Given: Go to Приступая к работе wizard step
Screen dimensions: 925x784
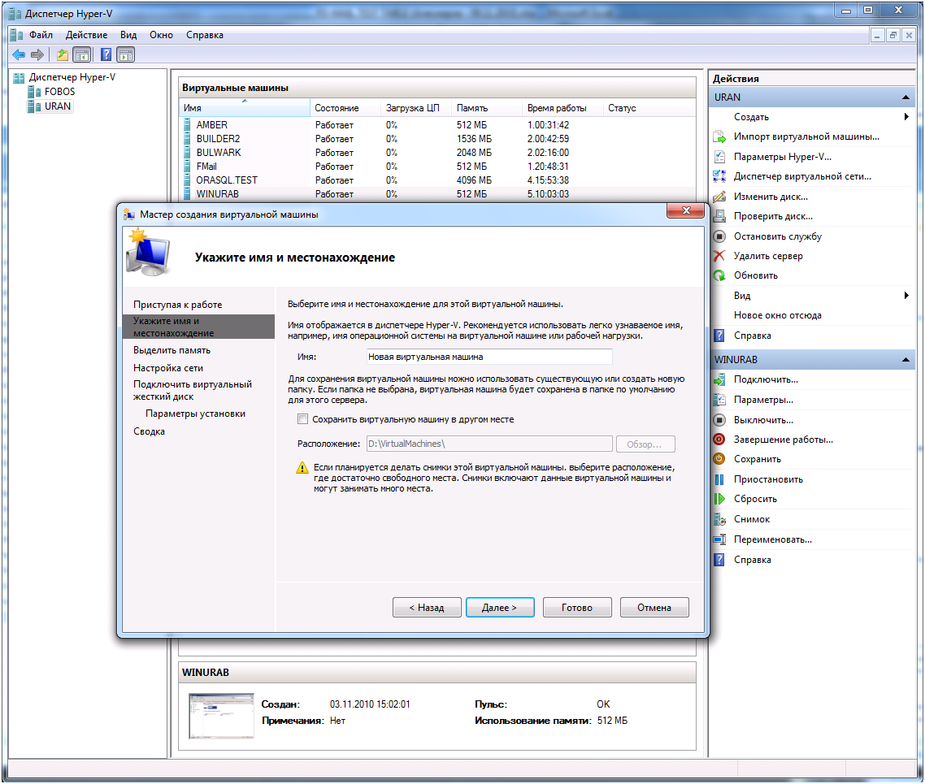Looking at the screenshot, I should click(177, 305).
